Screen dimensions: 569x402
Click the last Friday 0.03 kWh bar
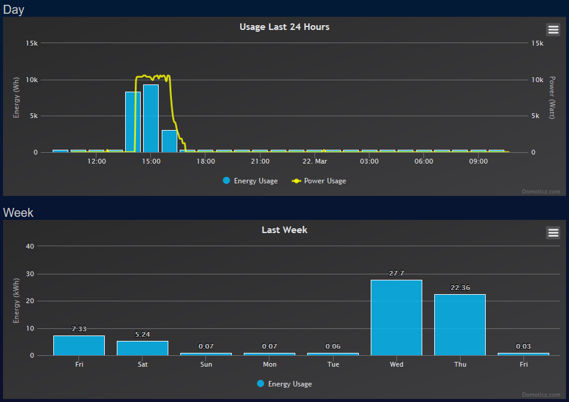point(523,354)
